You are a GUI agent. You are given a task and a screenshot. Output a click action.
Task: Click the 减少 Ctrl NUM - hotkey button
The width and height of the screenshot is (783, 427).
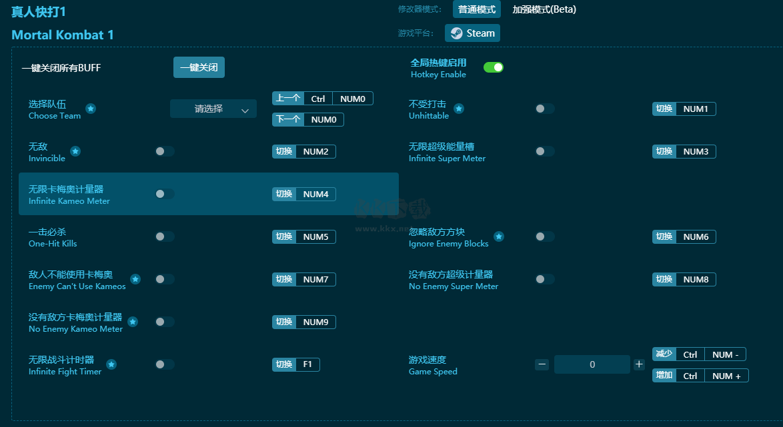[699, 354]
